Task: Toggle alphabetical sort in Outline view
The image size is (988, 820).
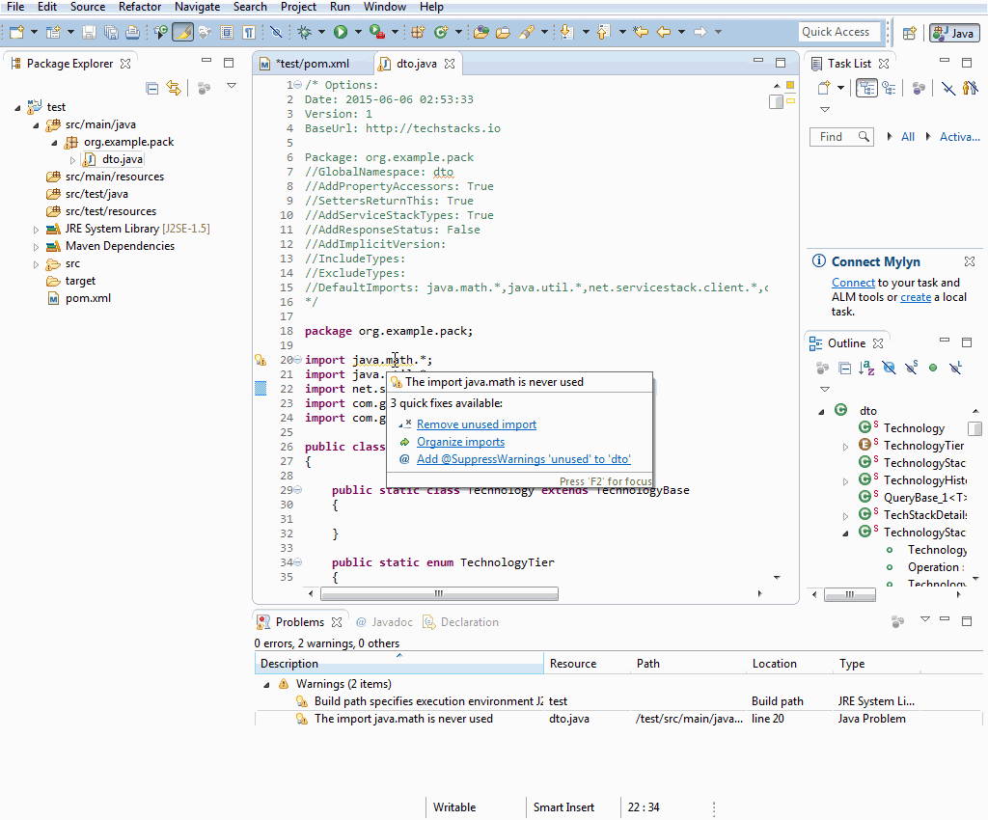Action: (x=866, y=368)
